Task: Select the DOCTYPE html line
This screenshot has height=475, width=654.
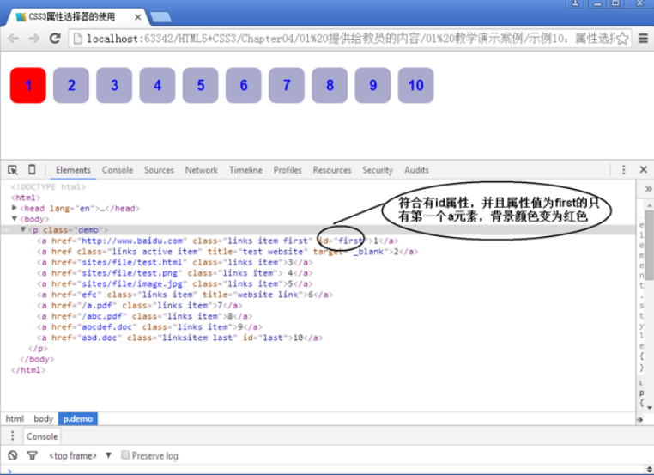Action: click(x=48, y=186)
